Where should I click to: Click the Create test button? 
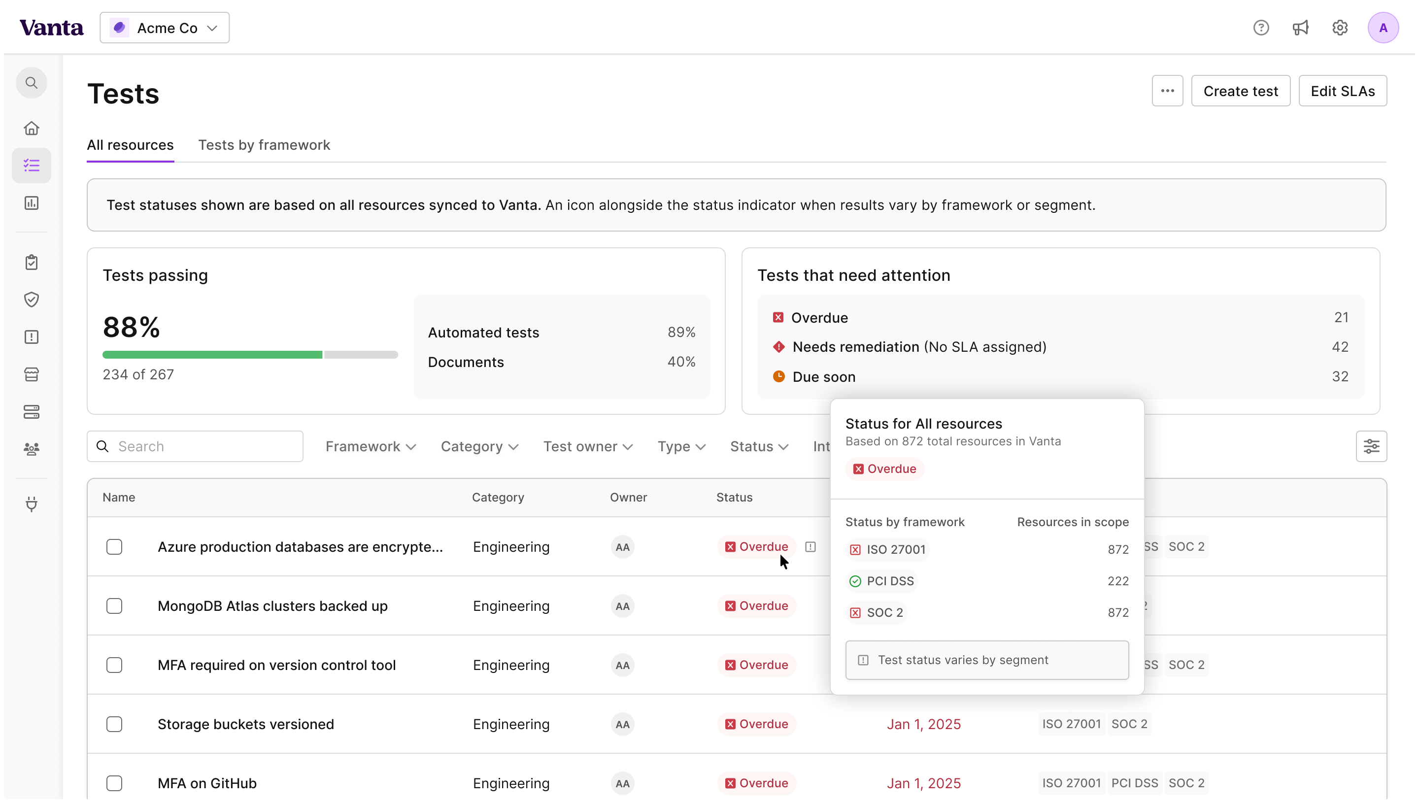click(1240, 91)
